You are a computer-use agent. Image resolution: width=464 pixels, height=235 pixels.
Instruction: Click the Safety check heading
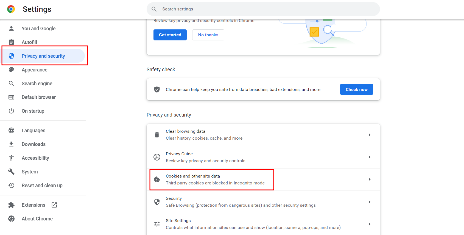pos(161,70)
